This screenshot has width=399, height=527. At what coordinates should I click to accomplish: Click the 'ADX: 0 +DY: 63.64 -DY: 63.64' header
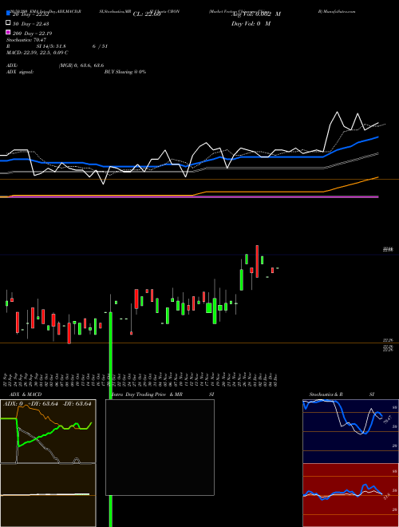[47, 404]
